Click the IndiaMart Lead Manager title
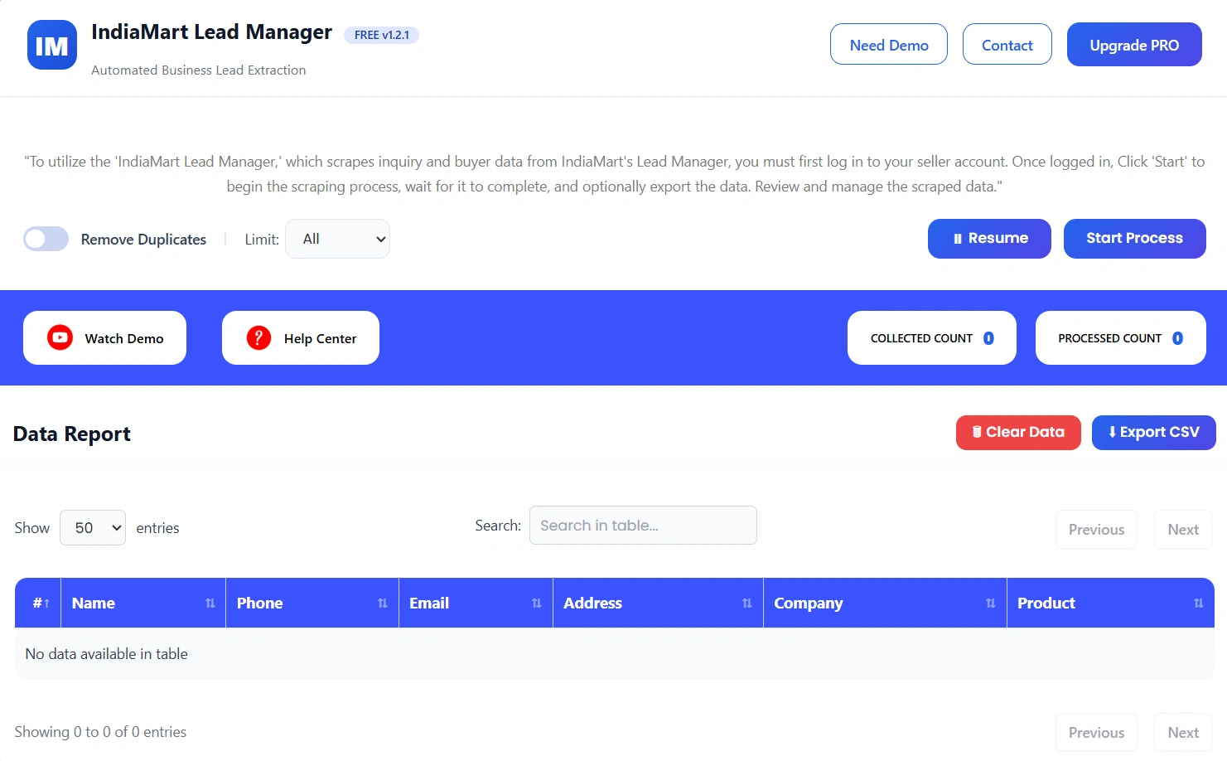Screen dimensions: 1227x761 tap(211, 32)
